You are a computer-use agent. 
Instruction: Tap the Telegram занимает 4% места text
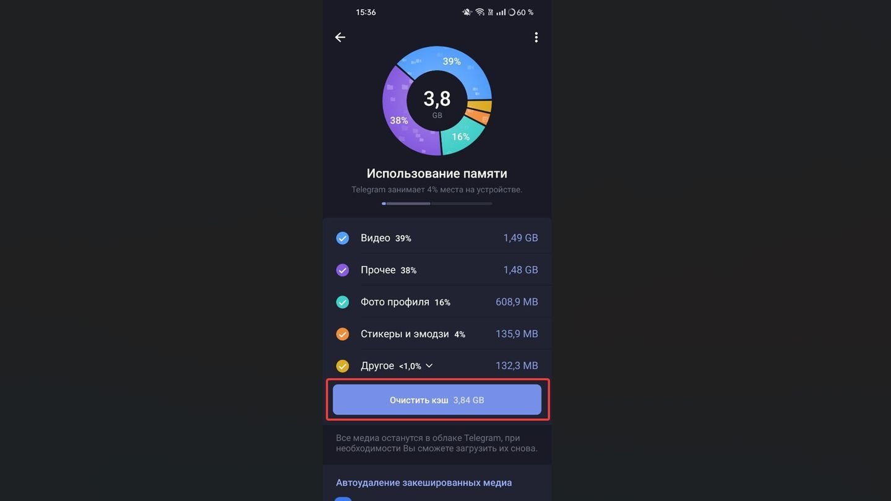click(x=437, y=189)
